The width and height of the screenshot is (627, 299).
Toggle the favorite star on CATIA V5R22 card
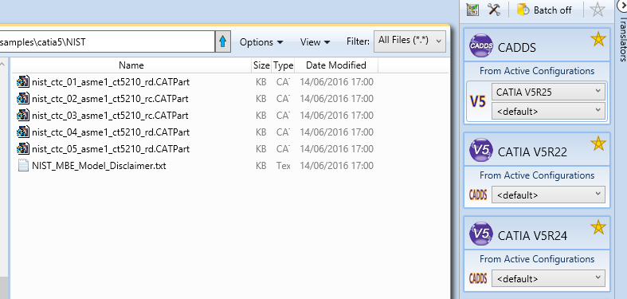[598, 144]
